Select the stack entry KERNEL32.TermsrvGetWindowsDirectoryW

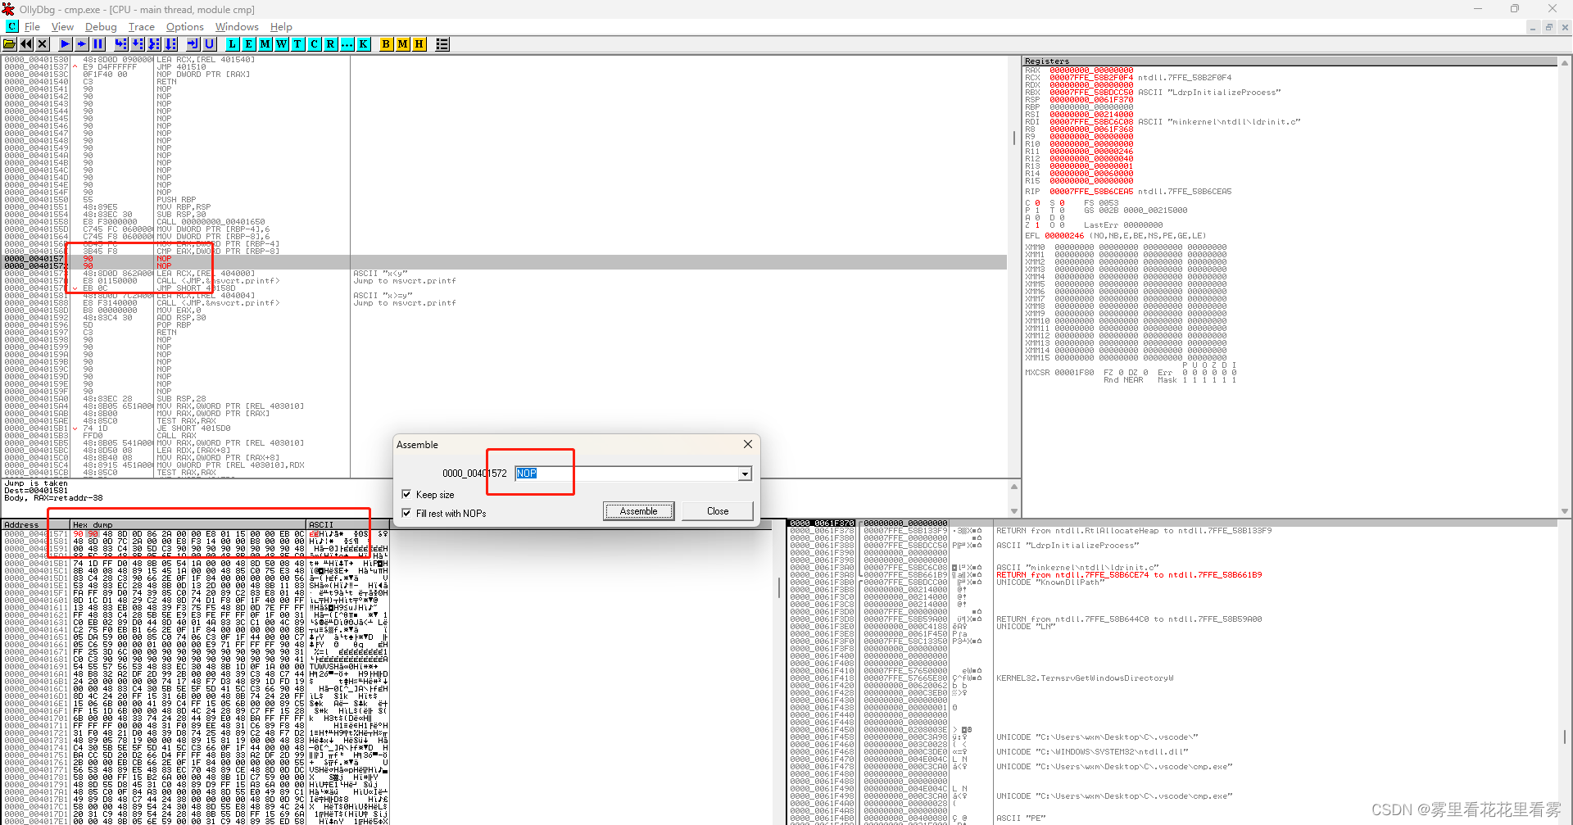click(1085, 678)
